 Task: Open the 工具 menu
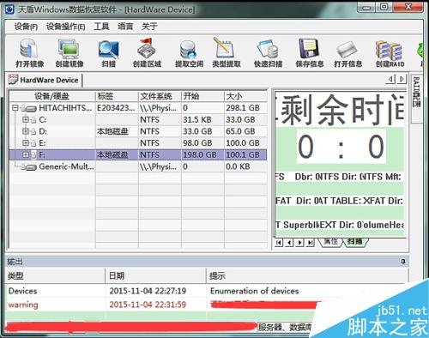[x=101, y=27]
